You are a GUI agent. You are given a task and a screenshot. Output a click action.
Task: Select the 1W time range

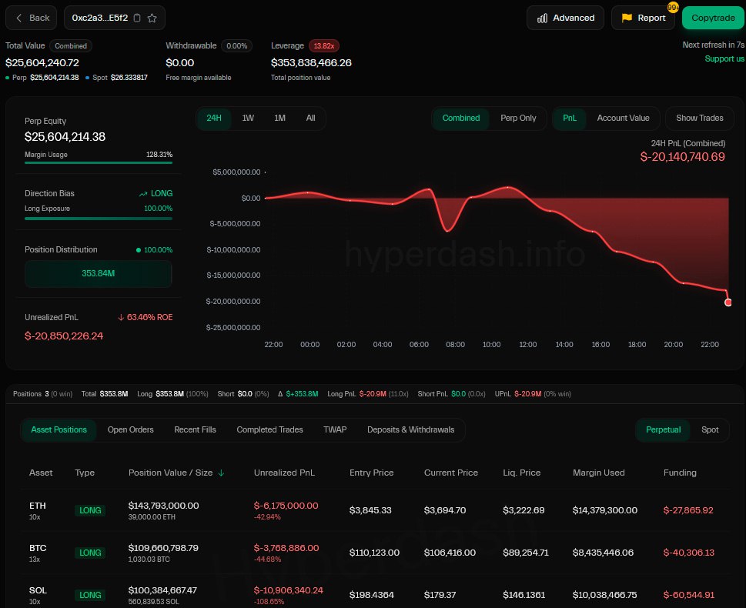248,118
